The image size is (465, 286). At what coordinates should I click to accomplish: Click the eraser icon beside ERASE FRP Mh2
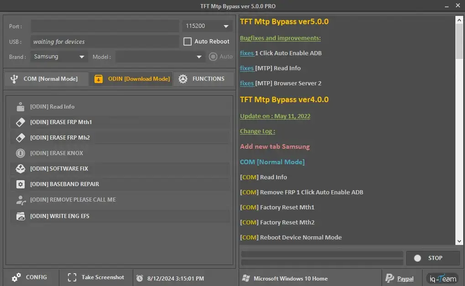point(20,138)
